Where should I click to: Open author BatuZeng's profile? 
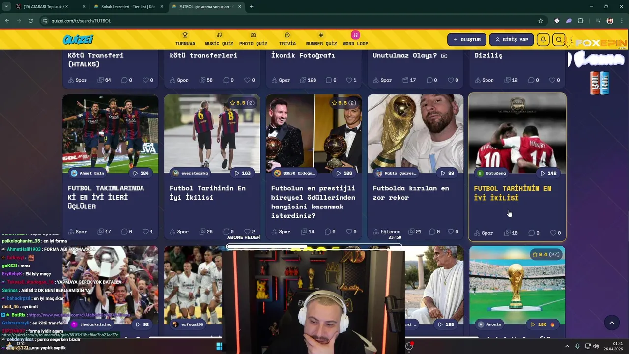pyautogui.click(x=491, y=173)
